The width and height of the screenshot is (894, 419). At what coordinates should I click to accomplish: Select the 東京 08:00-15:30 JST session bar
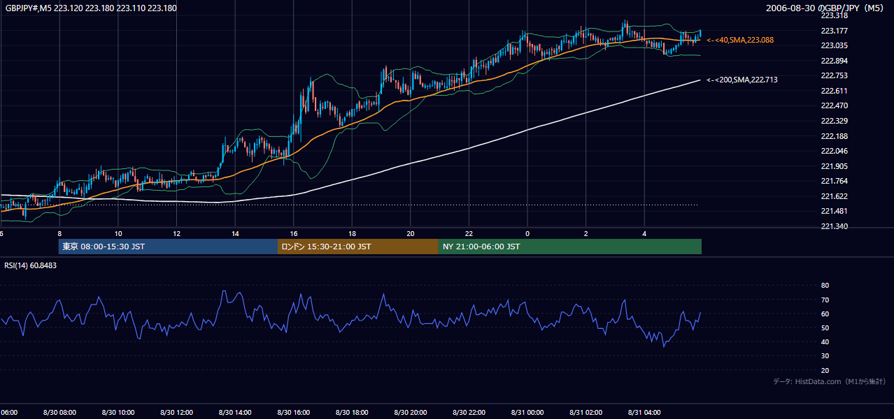(168, 247)
